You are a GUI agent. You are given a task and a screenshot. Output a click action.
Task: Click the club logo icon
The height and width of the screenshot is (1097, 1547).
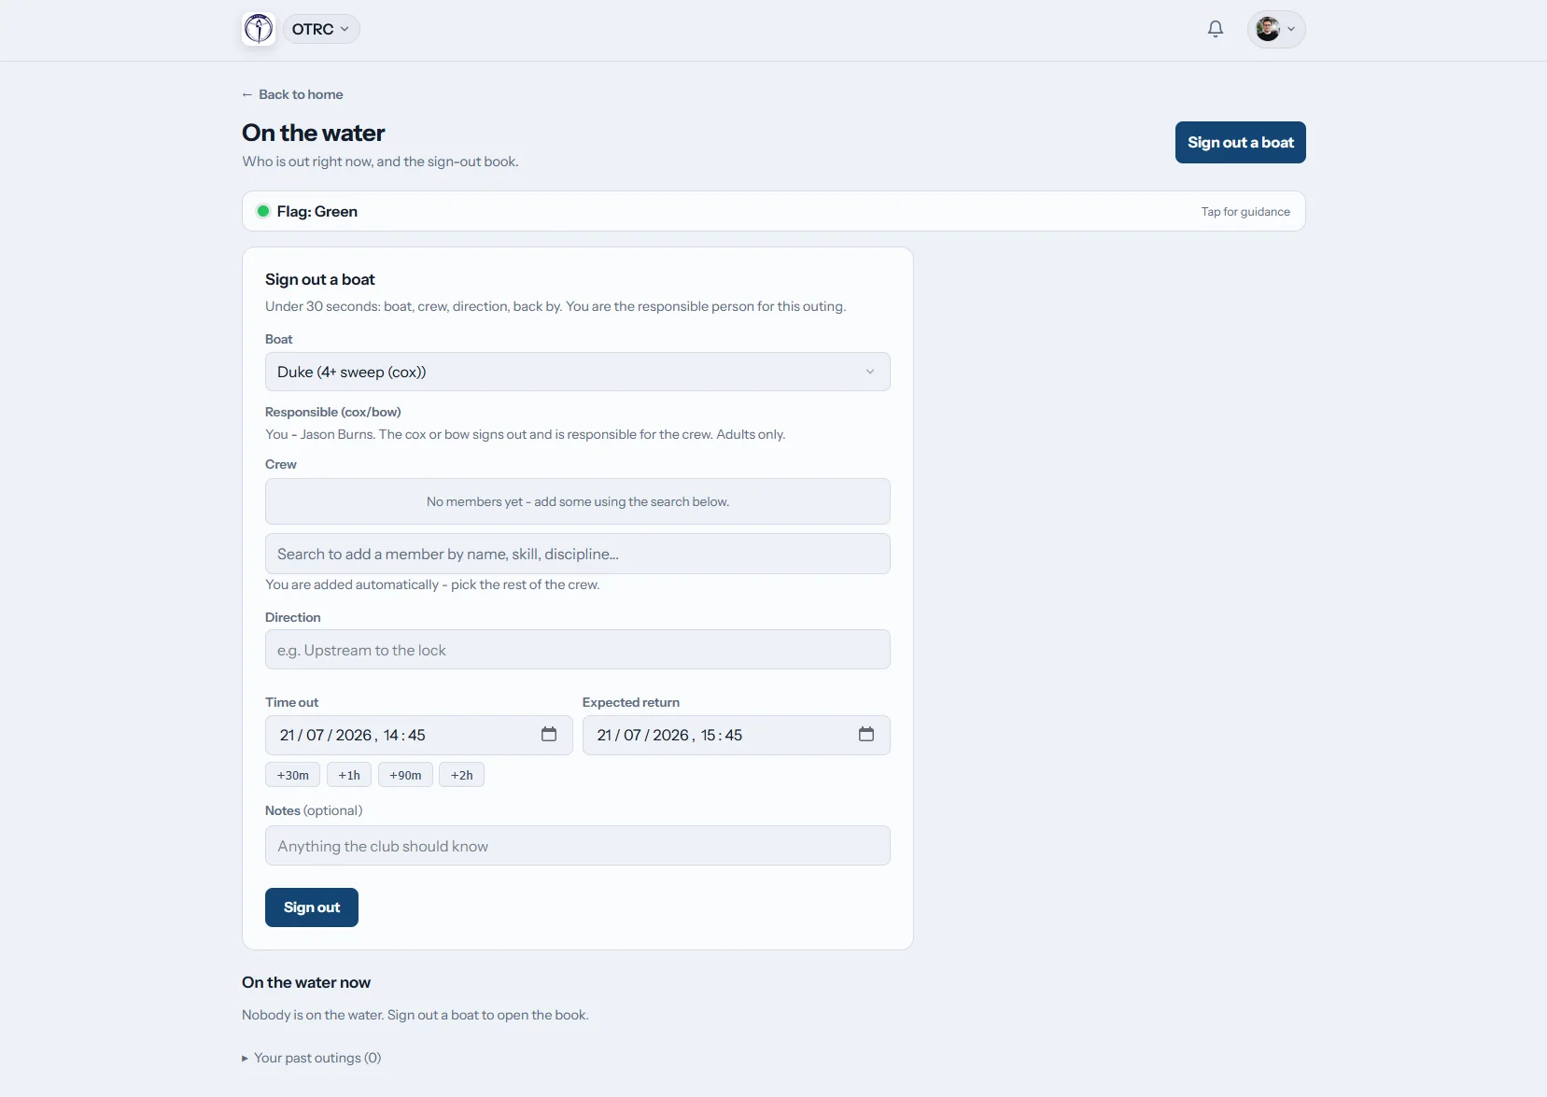tap(259, 29)
